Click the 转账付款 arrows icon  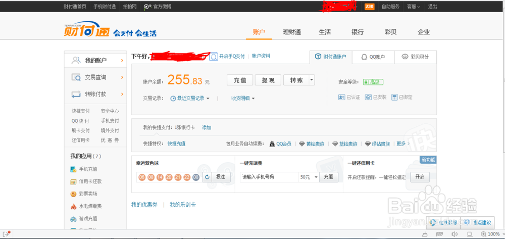tap(76, 94)
